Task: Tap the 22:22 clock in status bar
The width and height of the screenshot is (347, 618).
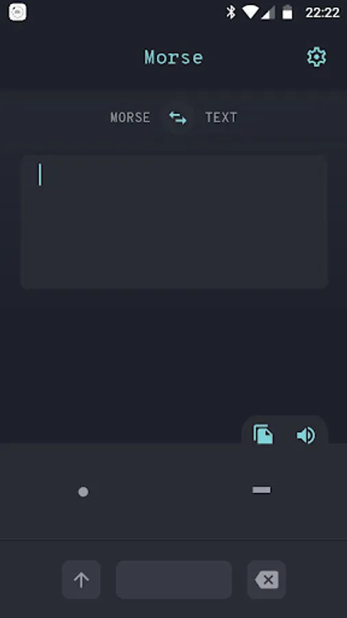Action: tap(322, 12)
